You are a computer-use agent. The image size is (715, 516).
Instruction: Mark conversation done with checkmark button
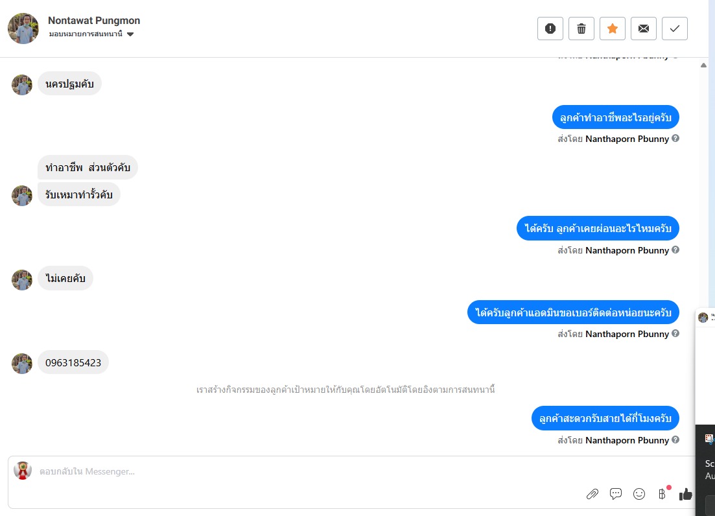pos(675,29)
